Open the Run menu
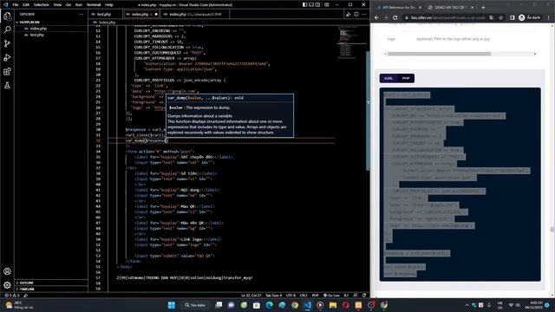The width and height of the screenshot is (555, 312). coord(79,5)
